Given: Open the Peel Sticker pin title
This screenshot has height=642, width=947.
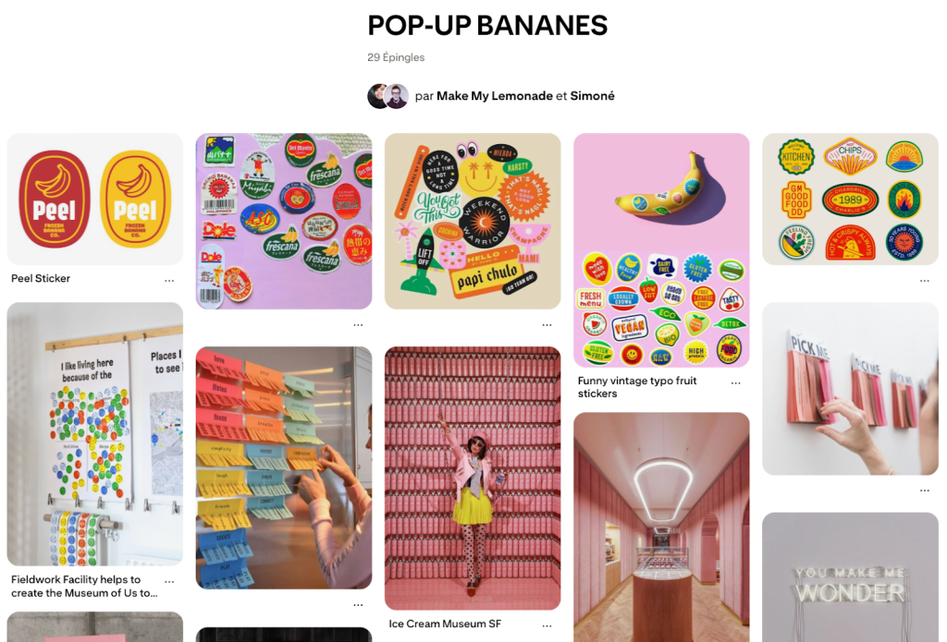Looking at the screenshot, I should [x=41, y=278].
